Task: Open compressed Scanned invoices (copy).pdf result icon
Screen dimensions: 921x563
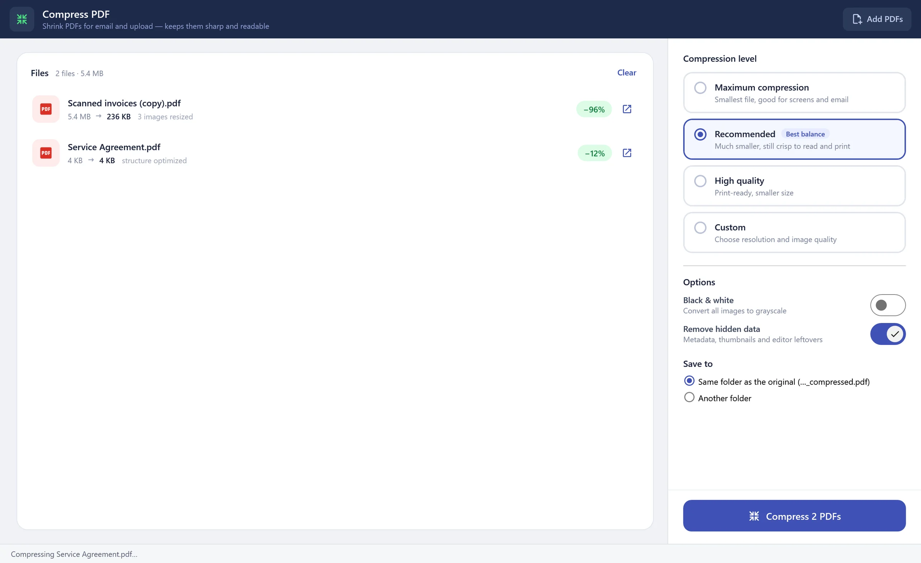Action: (627, 109)
